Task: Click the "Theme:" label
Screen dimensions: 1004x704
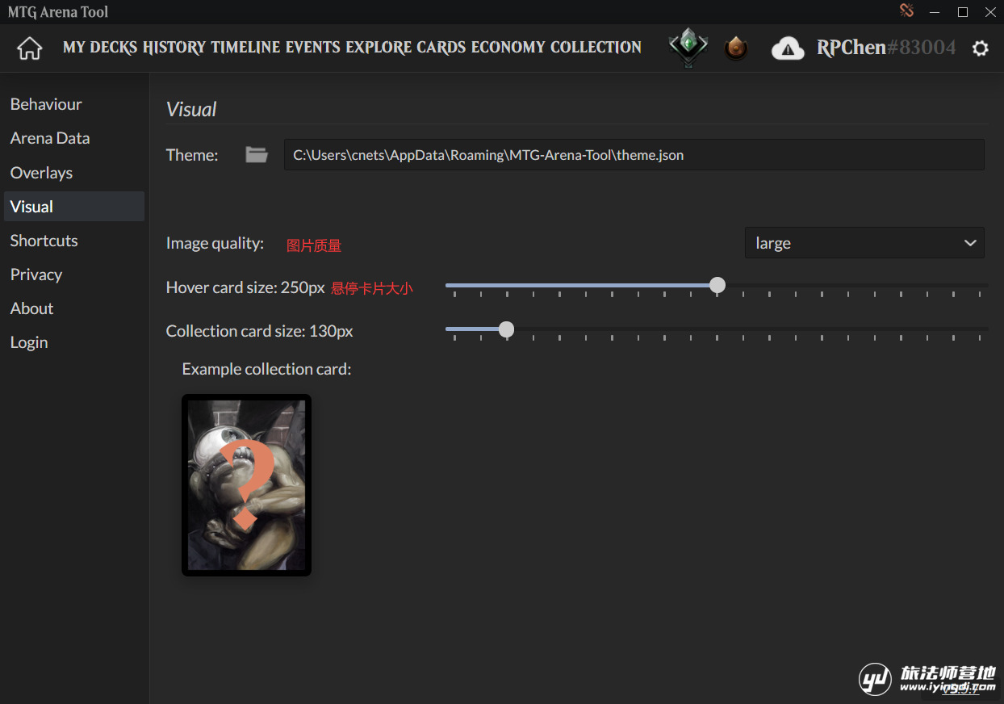Action: (192, 155)
